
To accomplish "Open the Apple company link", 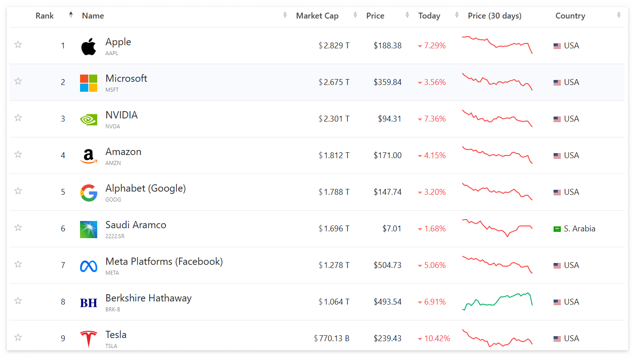I will click(118, 42).
